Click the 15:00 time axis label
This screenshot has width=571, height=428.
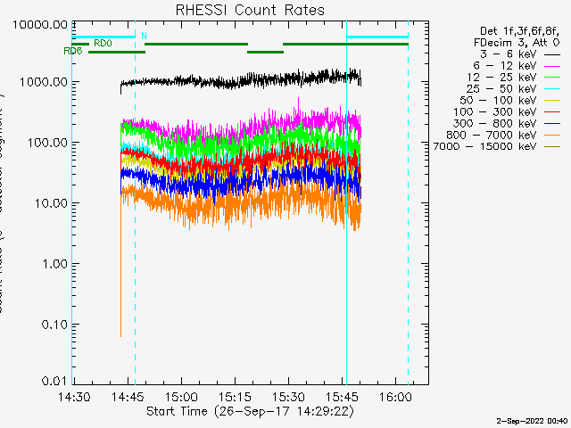pos(181,397)
